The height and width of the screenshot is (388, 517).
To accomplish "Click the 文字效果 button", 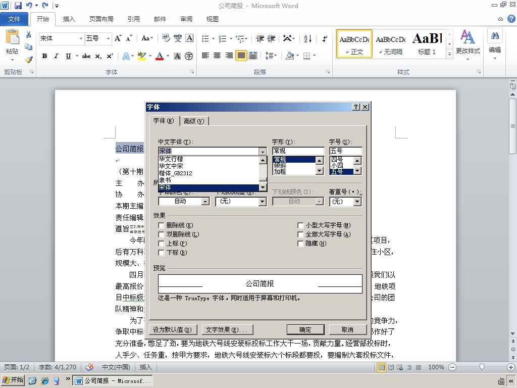I will pos(227,329).
